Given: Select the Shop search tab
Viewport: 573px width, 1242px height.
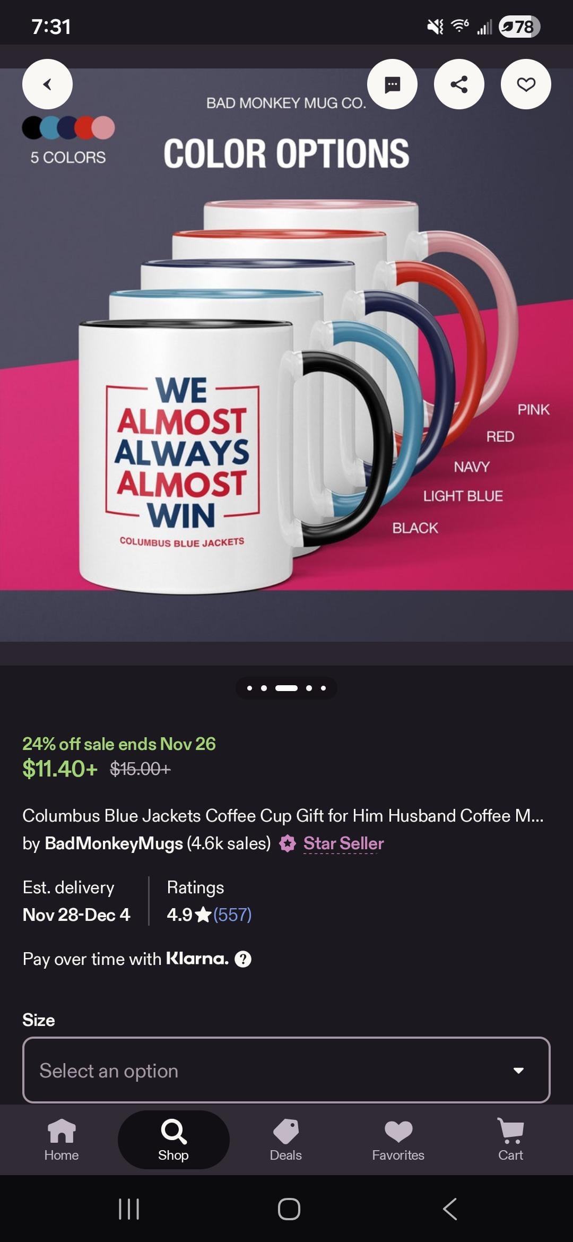Looking at the screenshot, I should click(173, 1140).
